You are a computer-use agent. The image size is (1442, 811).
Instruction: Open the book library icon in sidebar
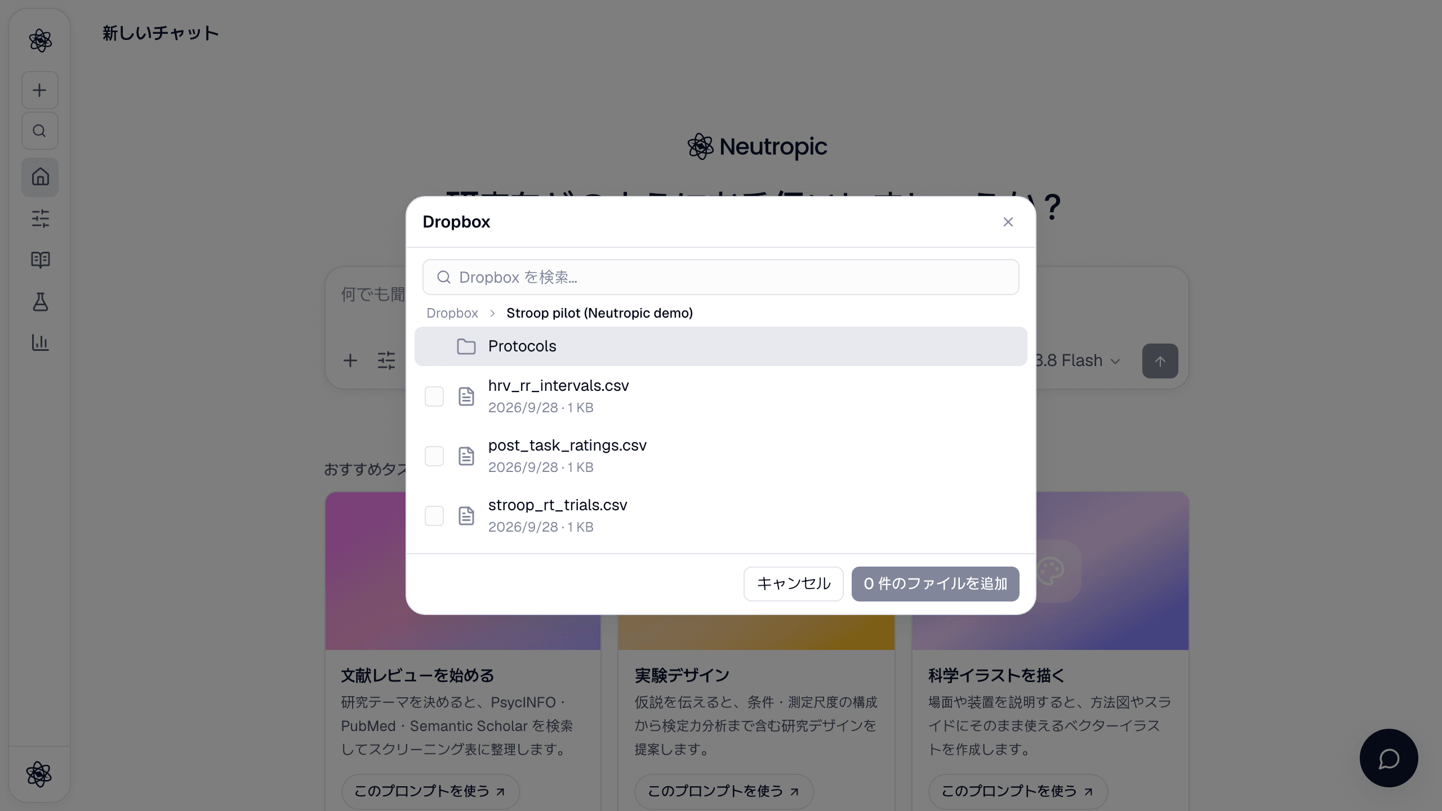click(x=40, y=260)
